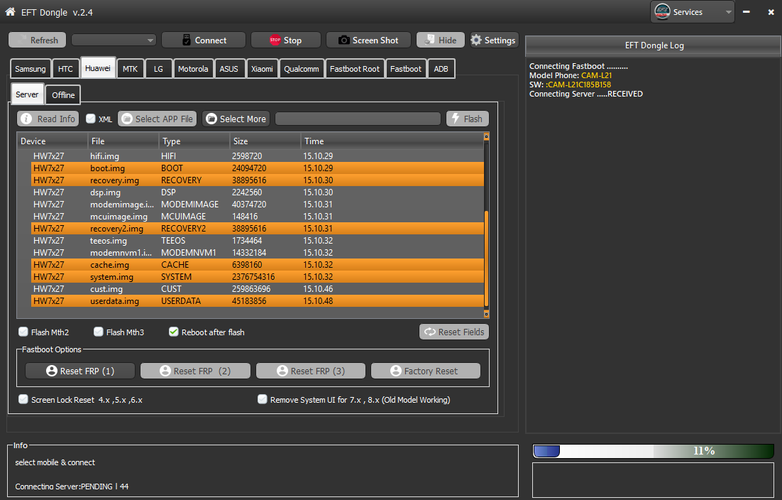Click the folder icon on Select More
Screen dimensions: 782x500
point(211,119)
